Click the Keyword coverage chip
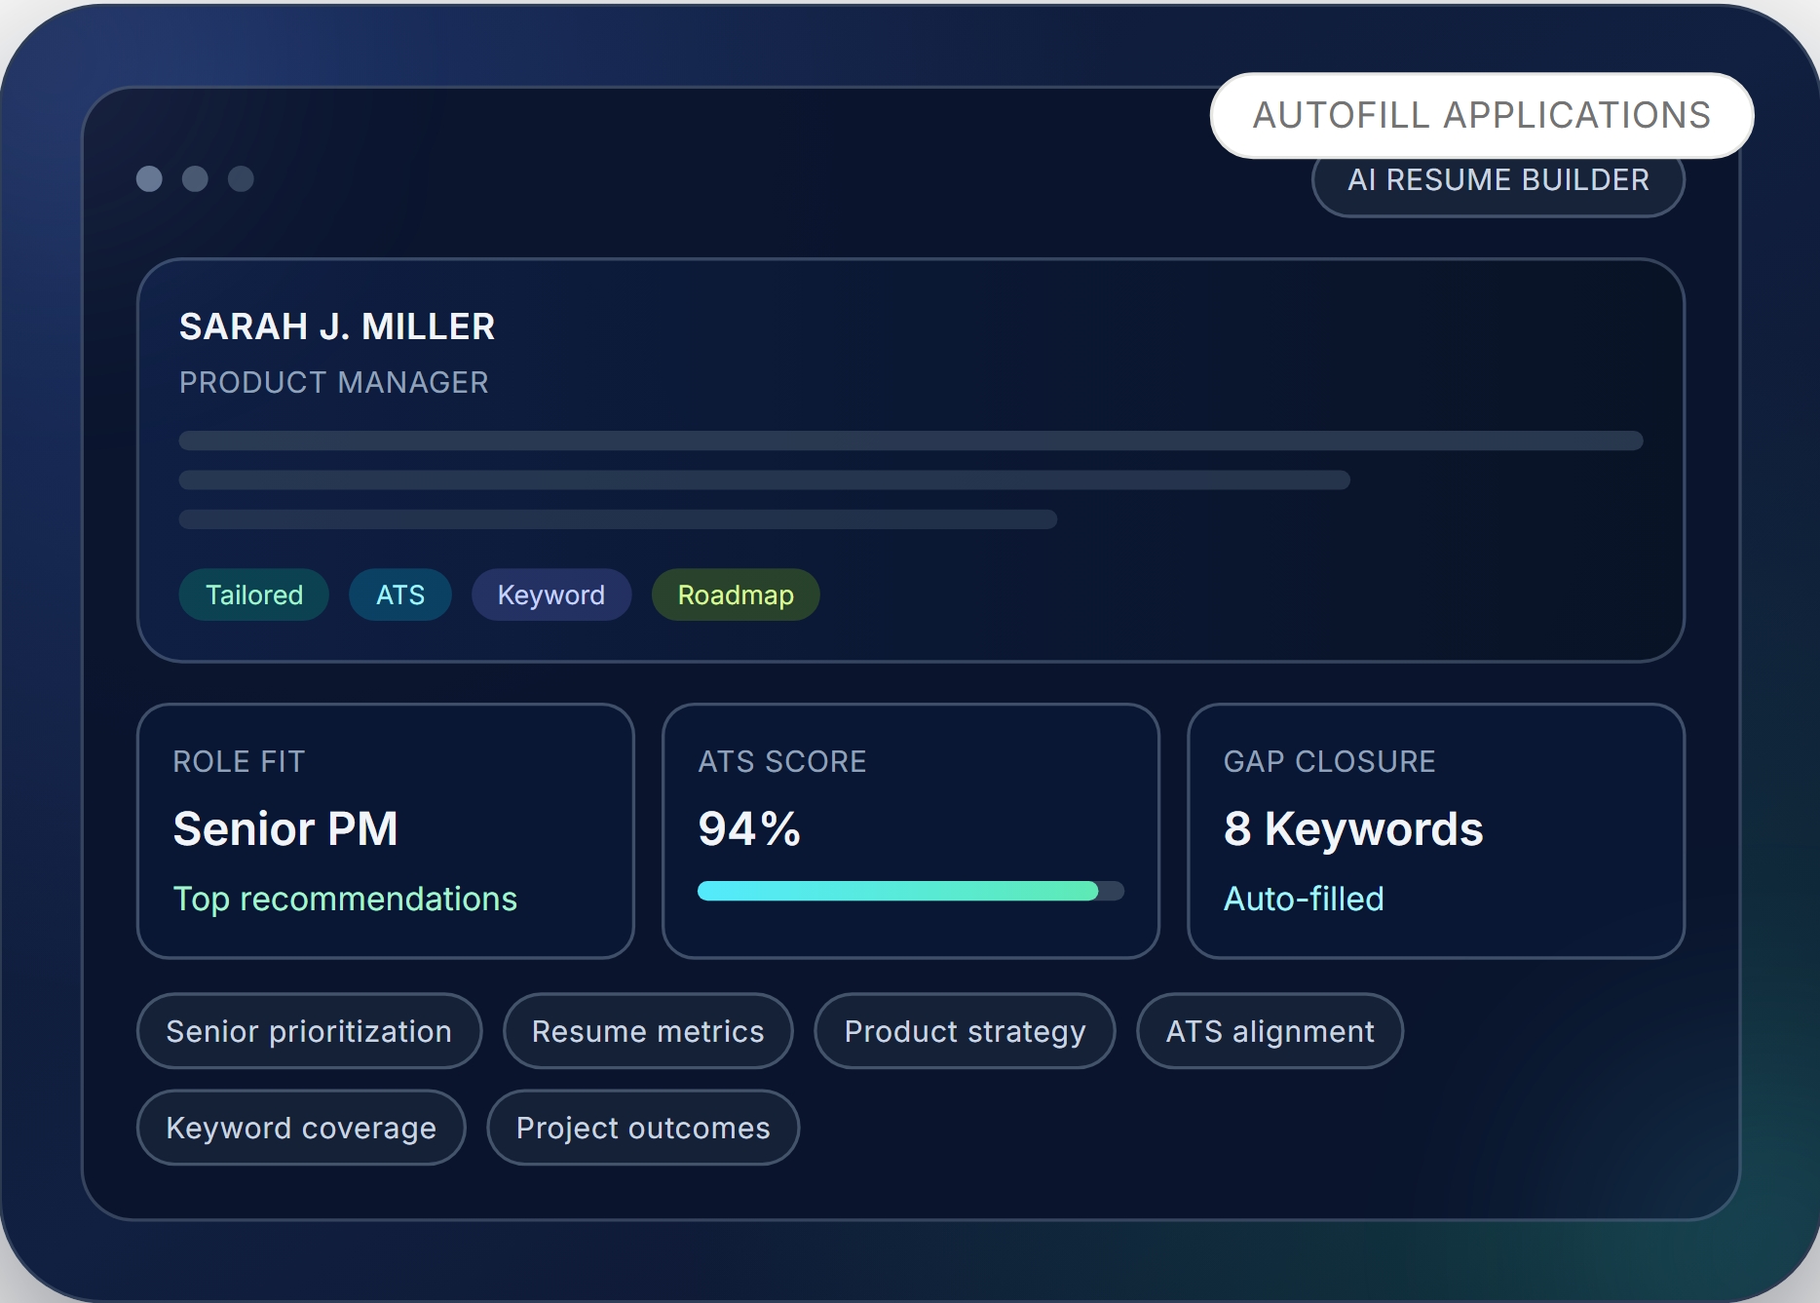The height and width of the screenshot is (1303, 1820). [301, 1128]
